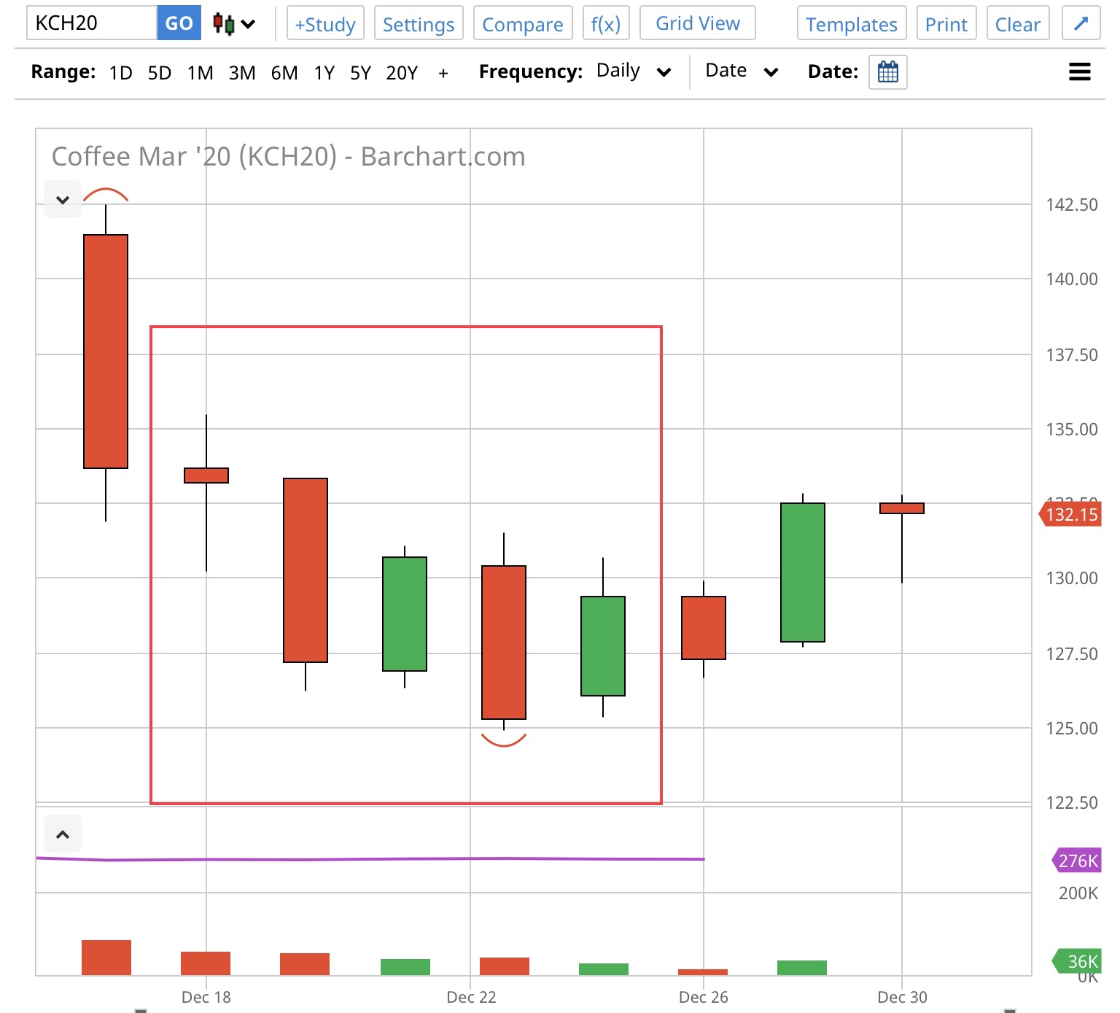Select the 3M range
Viewport: 1120px width, 1013px height.
pyautogui.click(x=242, y=73)
